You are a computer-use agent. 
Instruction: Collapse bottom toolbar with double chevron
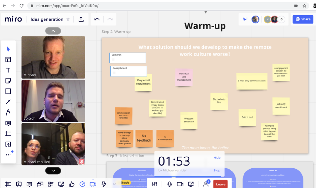tap(114, 184)
